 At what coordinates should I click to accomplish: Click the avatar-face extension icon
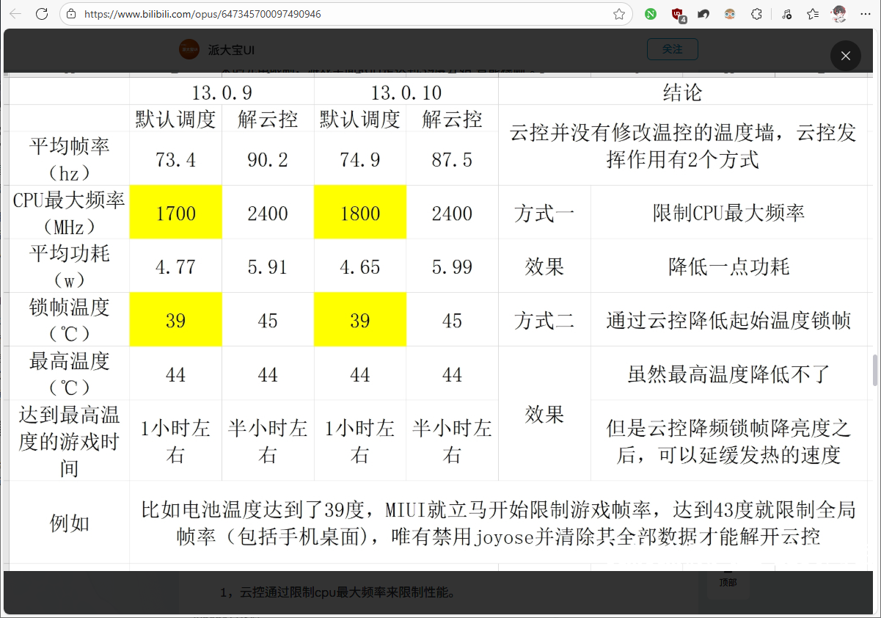(731, 14)
